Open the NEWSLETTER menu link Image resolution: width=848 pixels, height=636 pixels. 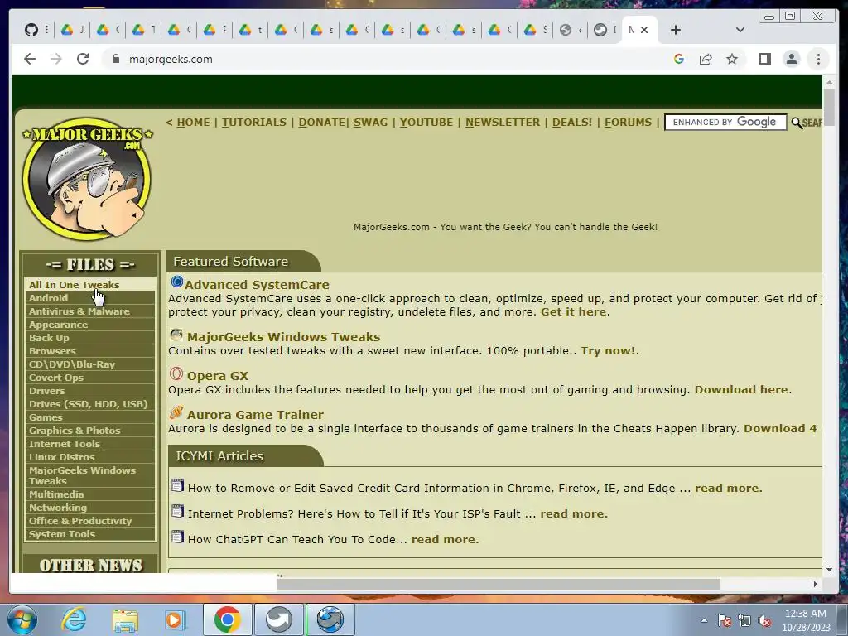tap(503, 123)
